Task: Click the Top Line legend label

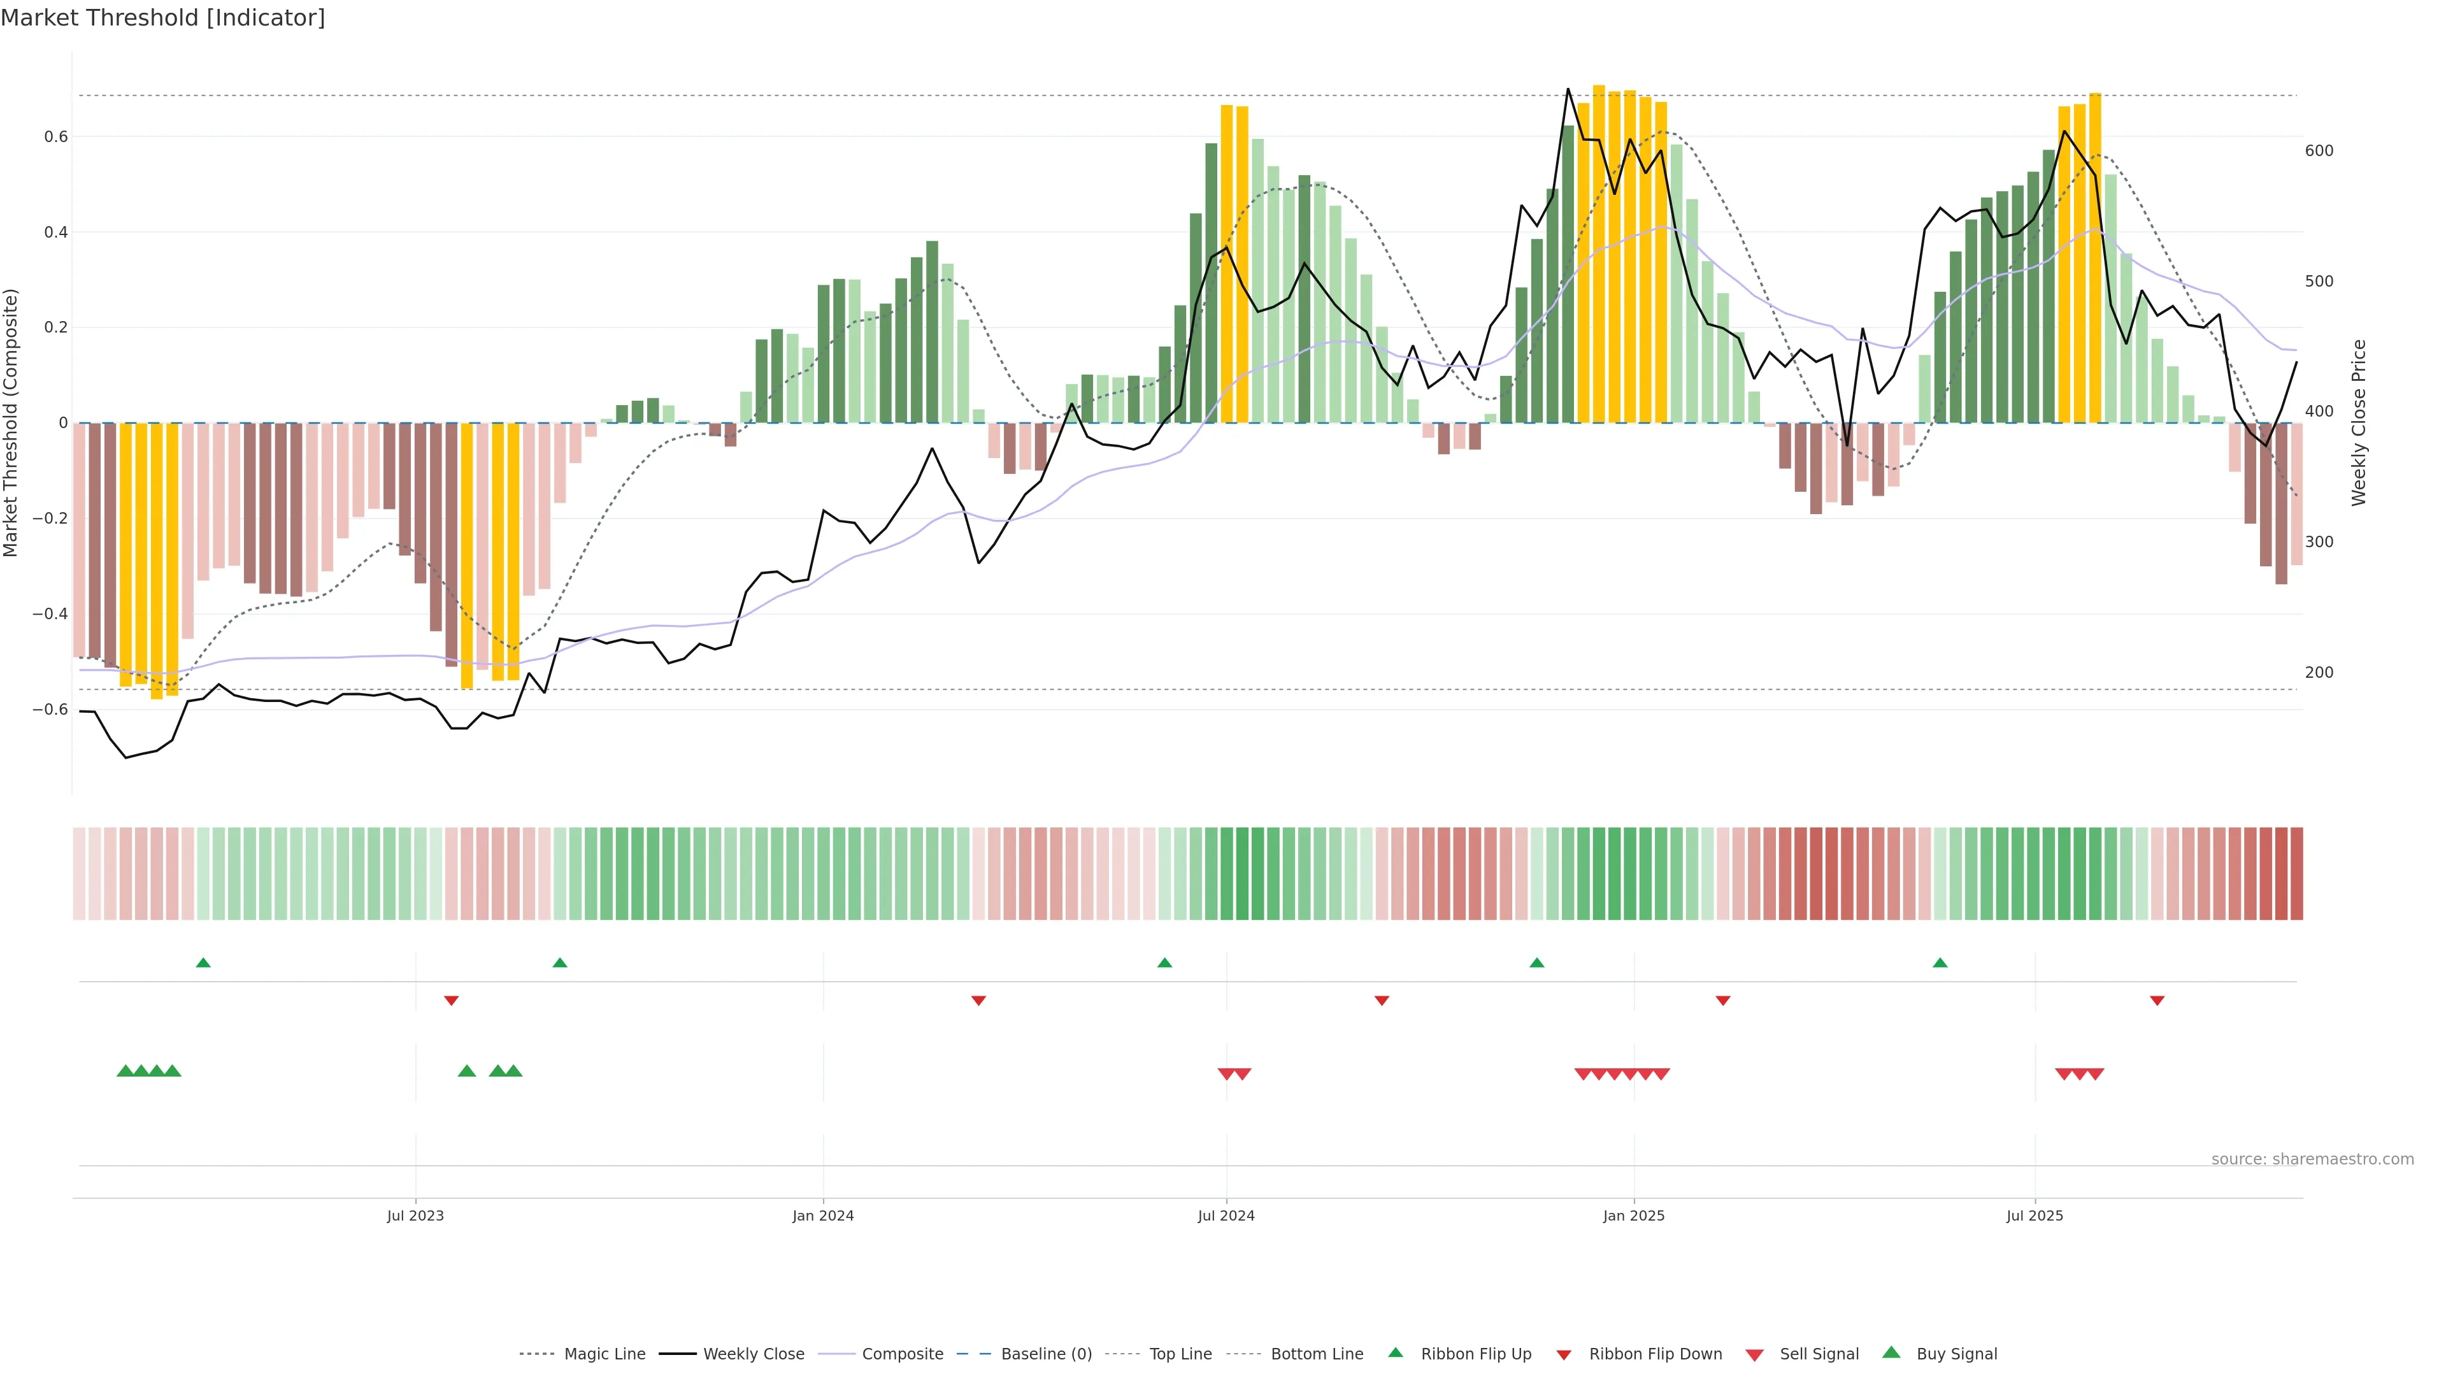Action: [x=1180, y=1354]
